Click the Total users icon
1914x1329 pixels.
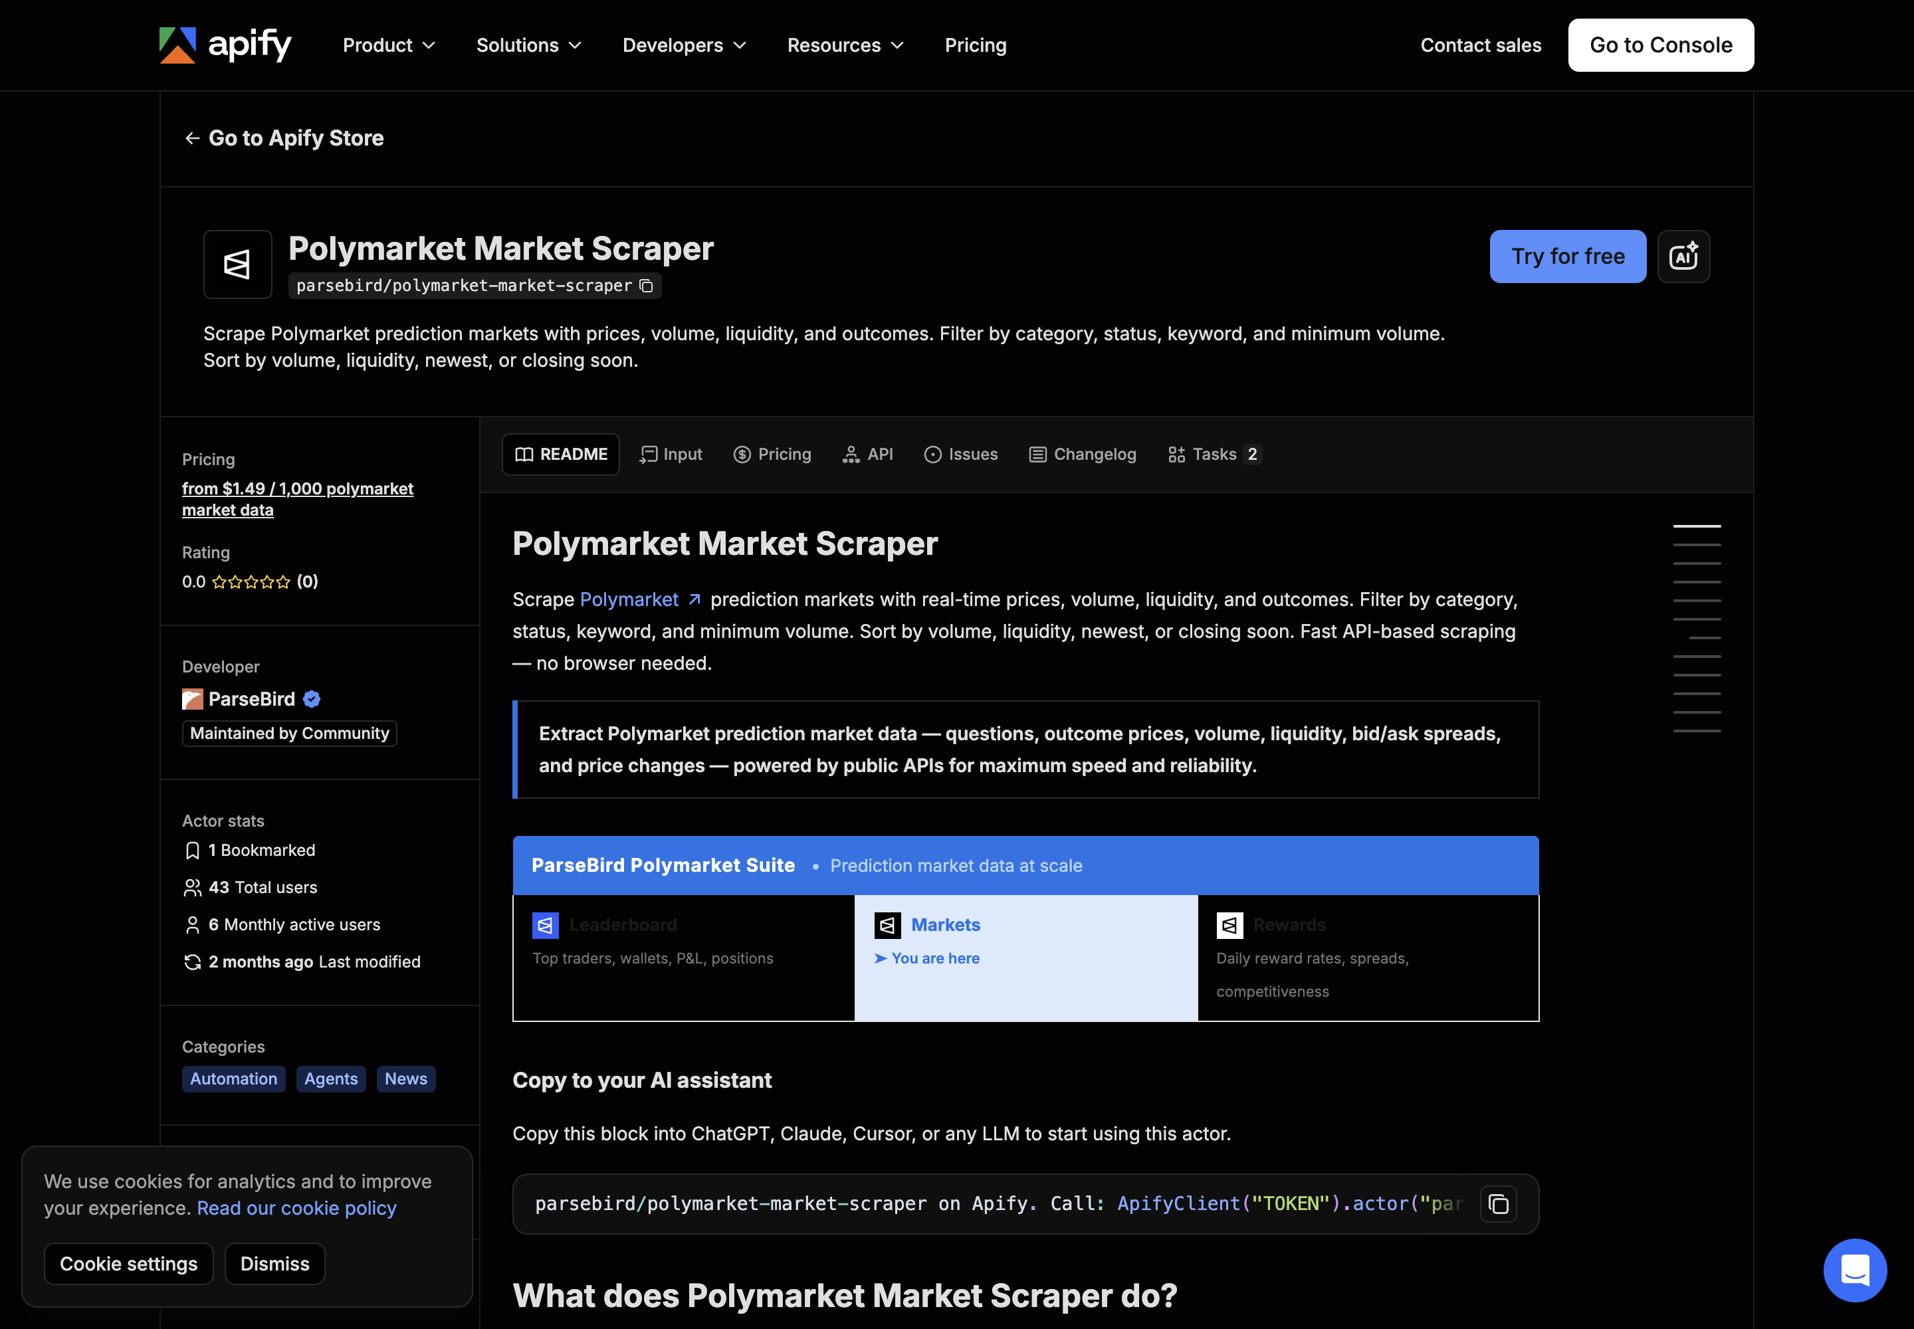tap(193, 888)
